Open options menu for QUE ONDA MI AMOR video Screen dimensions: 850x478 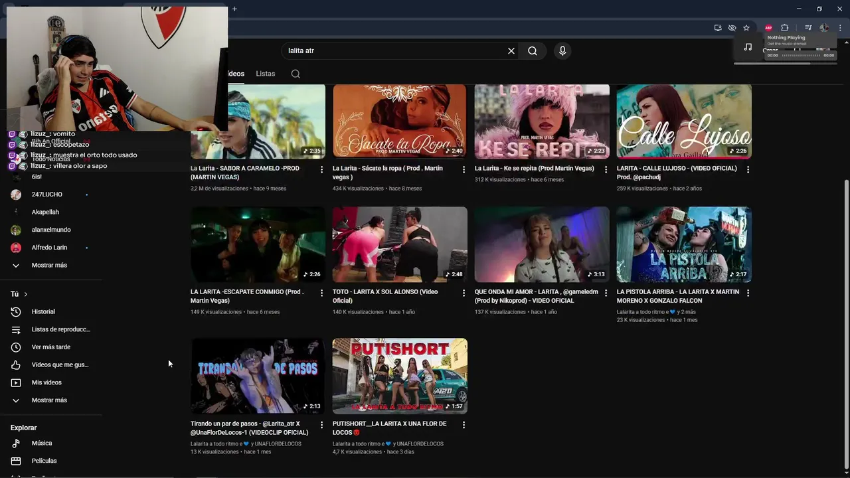pos(606,293)
